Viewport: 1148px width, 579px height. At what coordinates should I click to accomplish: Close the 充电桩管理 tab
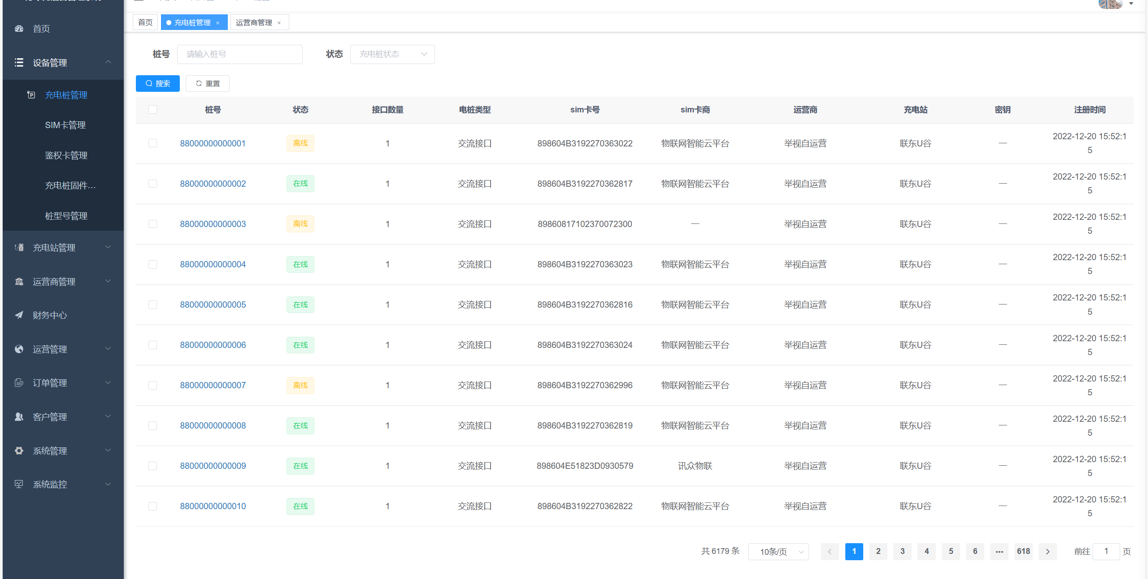[218, 23]
